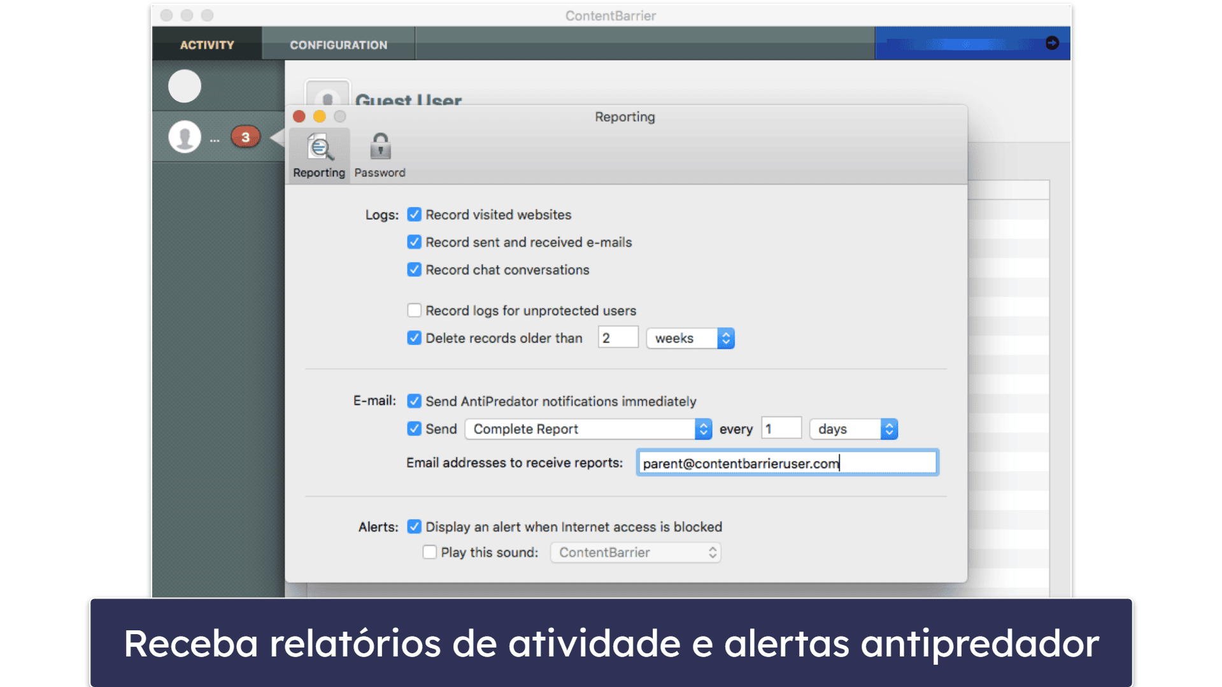1222x687 pixels.
Task: Uncheck Display an alert when Internet blocked
Action: pos(414,527)
